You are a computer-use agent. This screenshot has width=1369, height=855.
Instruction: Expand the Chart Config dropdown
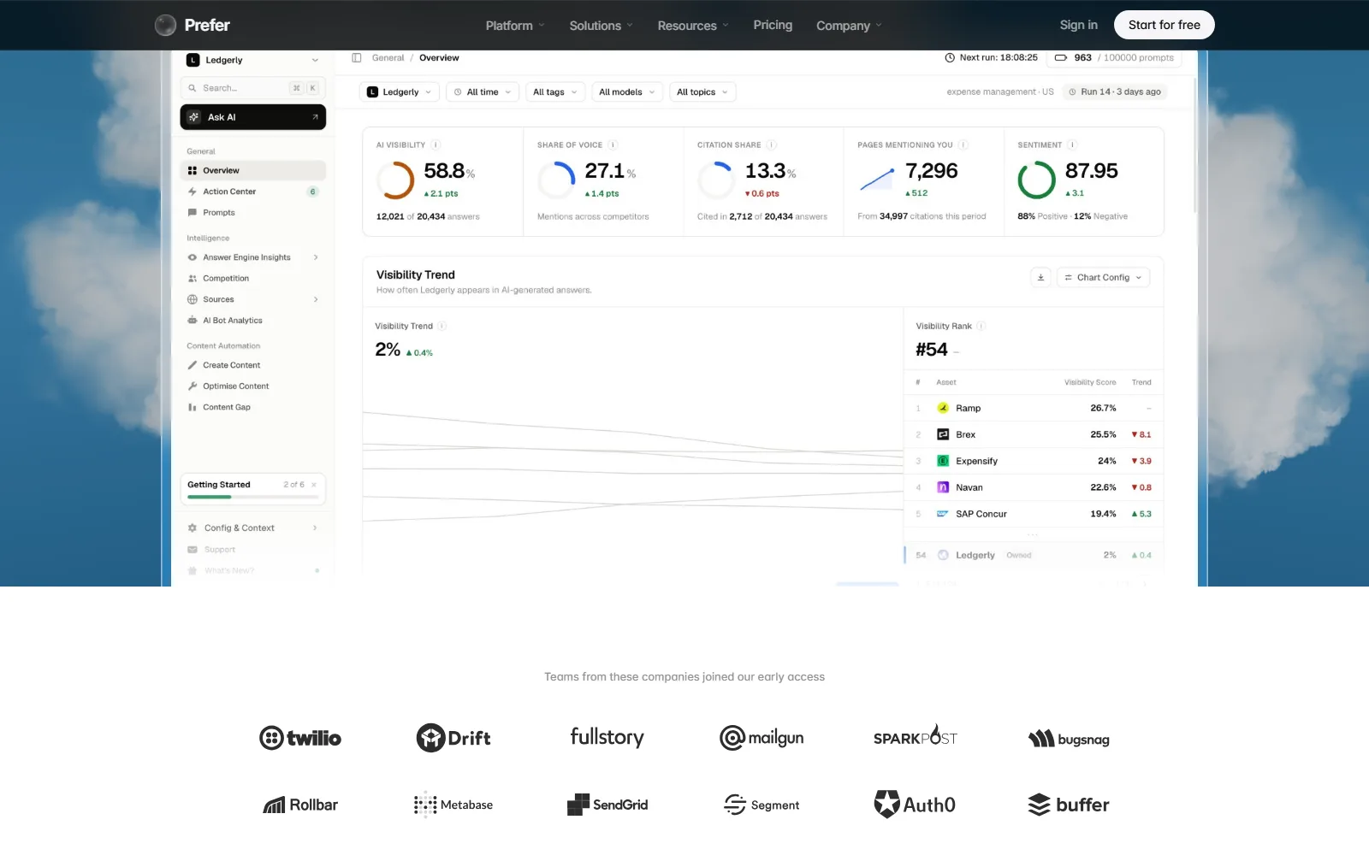point(1103,277)
